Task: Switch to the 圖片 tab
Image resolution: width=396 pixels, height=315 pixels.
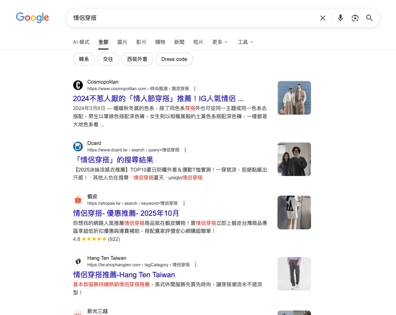Action: pyautogui.click(x=122, y=42)
